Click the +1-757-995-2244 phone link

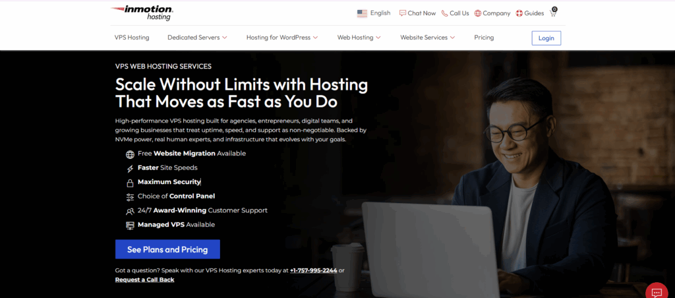click(313, 270)
